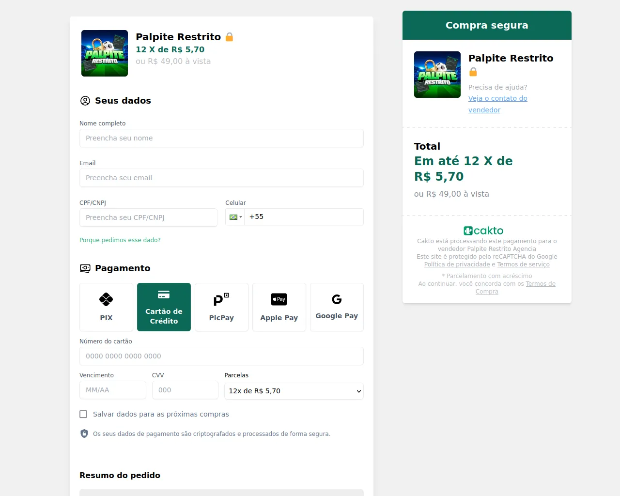Pick the Apple Pay icon
Screen dimensions: 620x496
coord(279,299)
